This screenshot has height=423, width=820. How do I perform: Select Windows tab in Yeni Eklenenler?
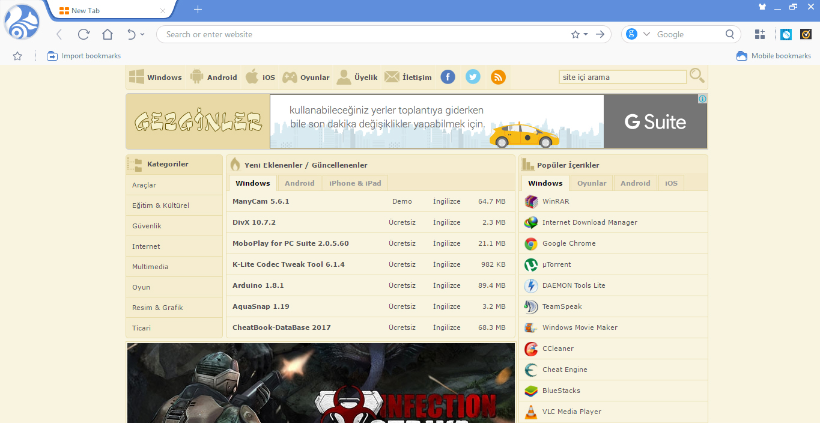click(x=253, y=183)
